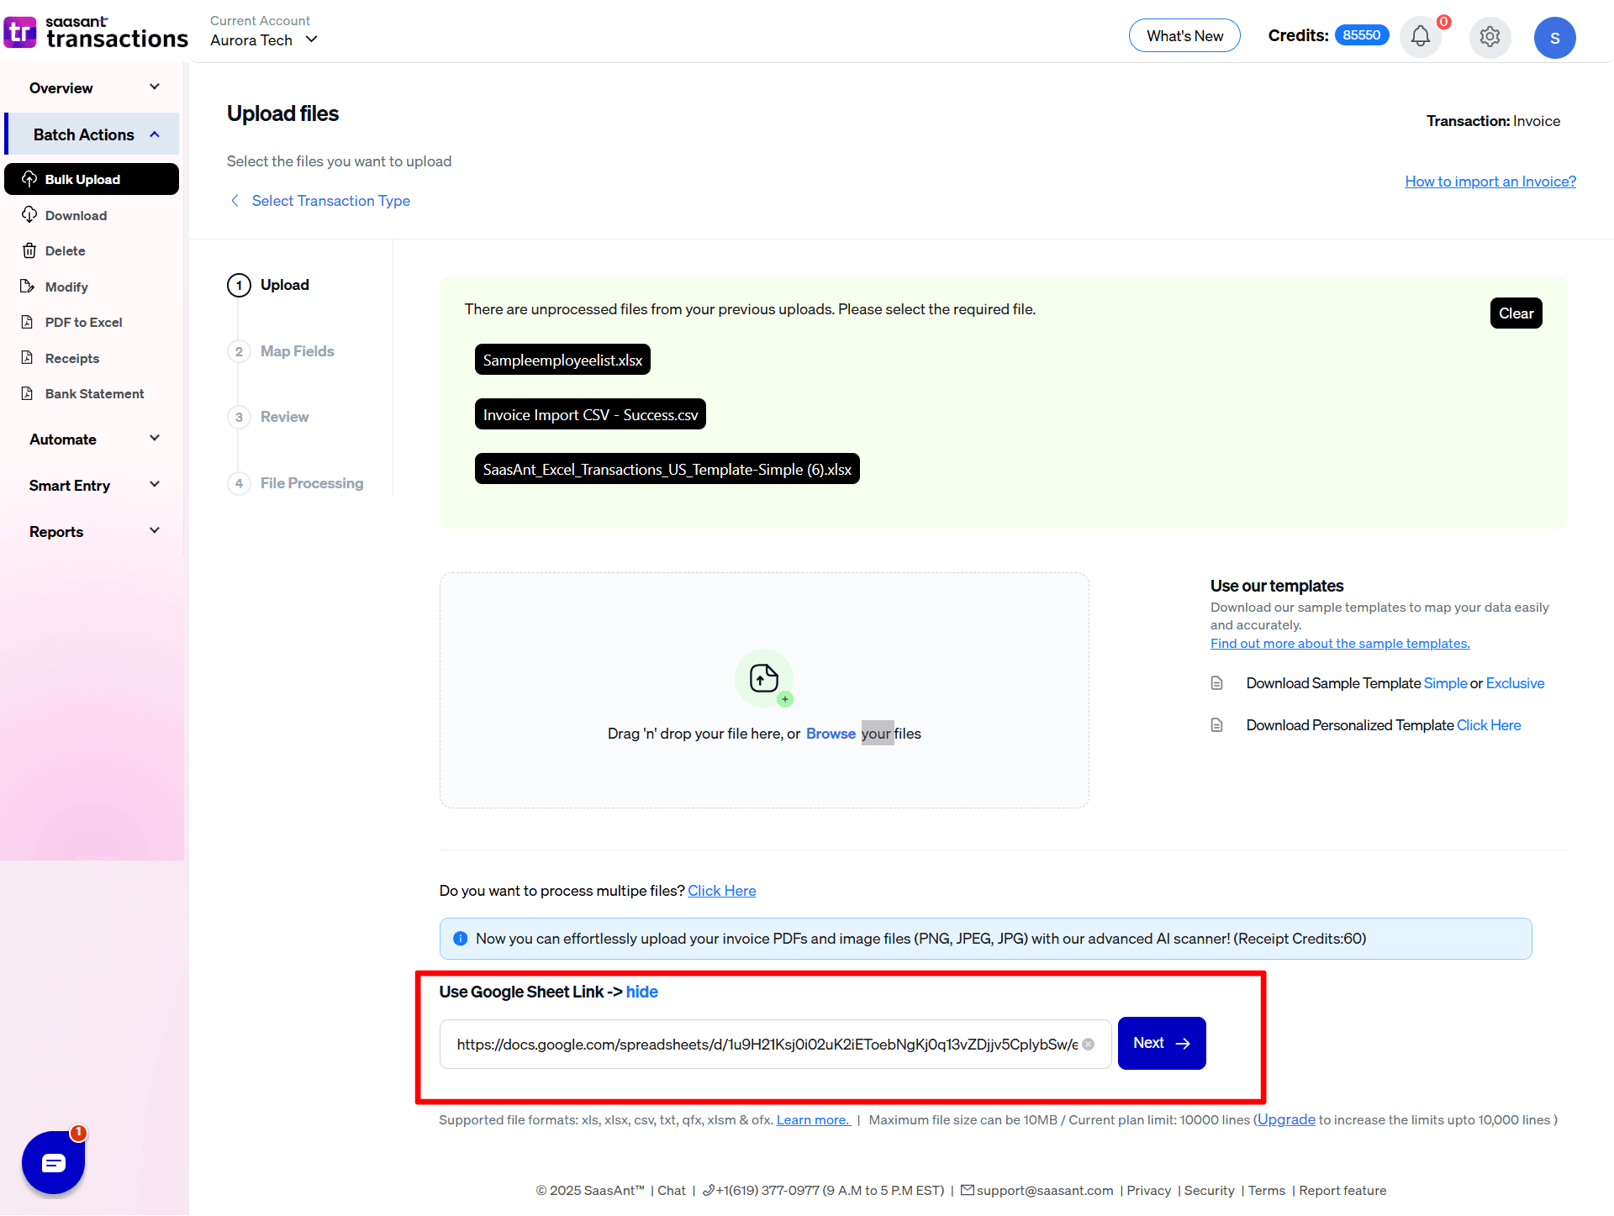Open Report feature link in footer
Image resolution: width=1614 pixels, height=1216 pixels.
(x=1342, y=1190)
